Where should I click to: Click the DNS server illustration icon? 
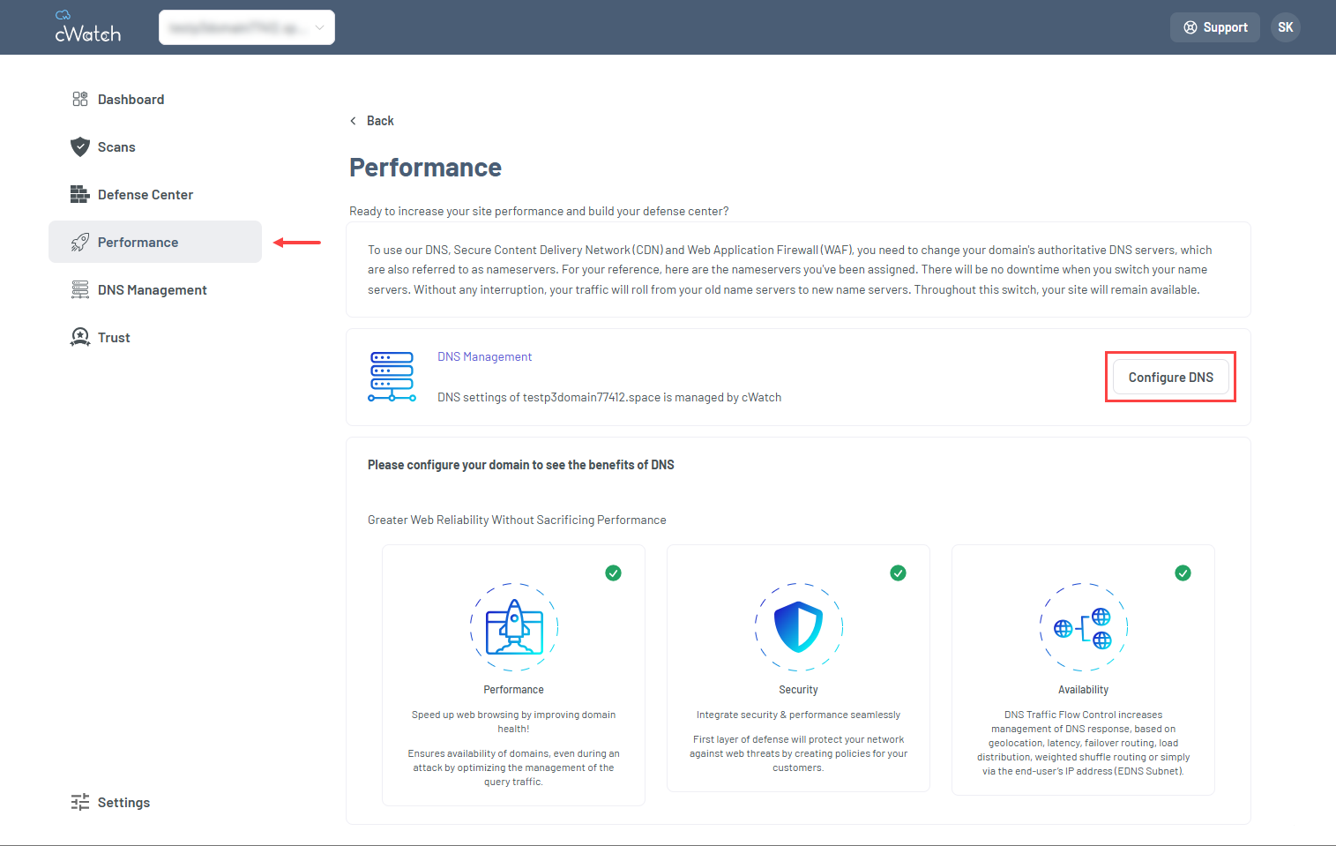392,377
